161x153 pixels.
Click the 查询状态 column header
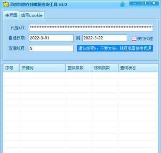tap(138, 68)
